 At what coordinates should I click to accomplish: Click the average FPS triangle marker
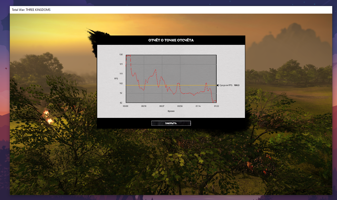point(218,85)
